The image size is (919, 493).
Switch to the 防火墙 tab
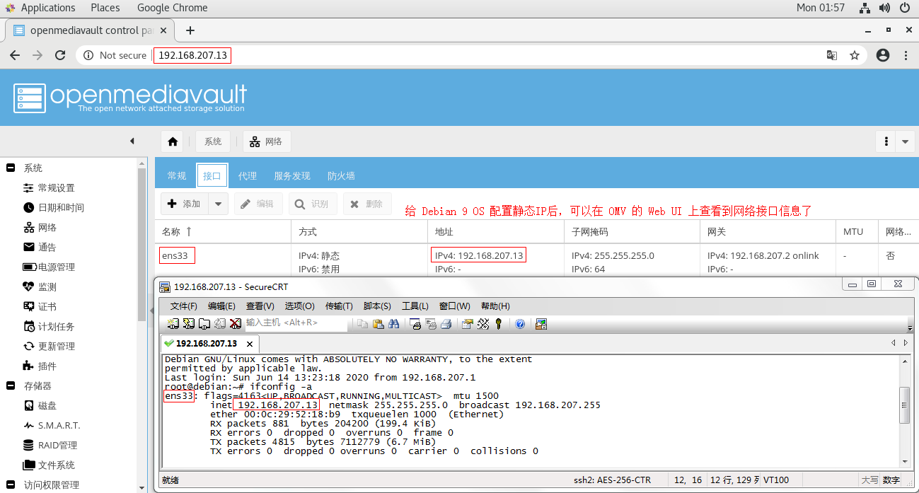click(x=341, y=175)
